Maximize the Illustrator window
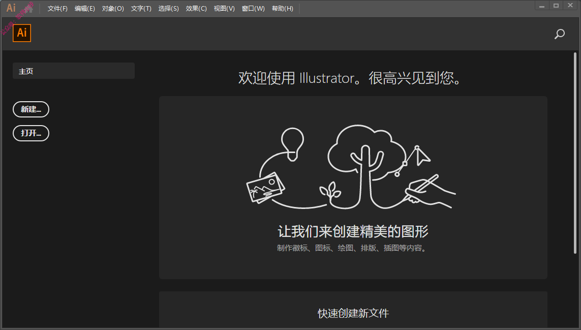The width and height of the screenshot is (581, 330). 556,6
